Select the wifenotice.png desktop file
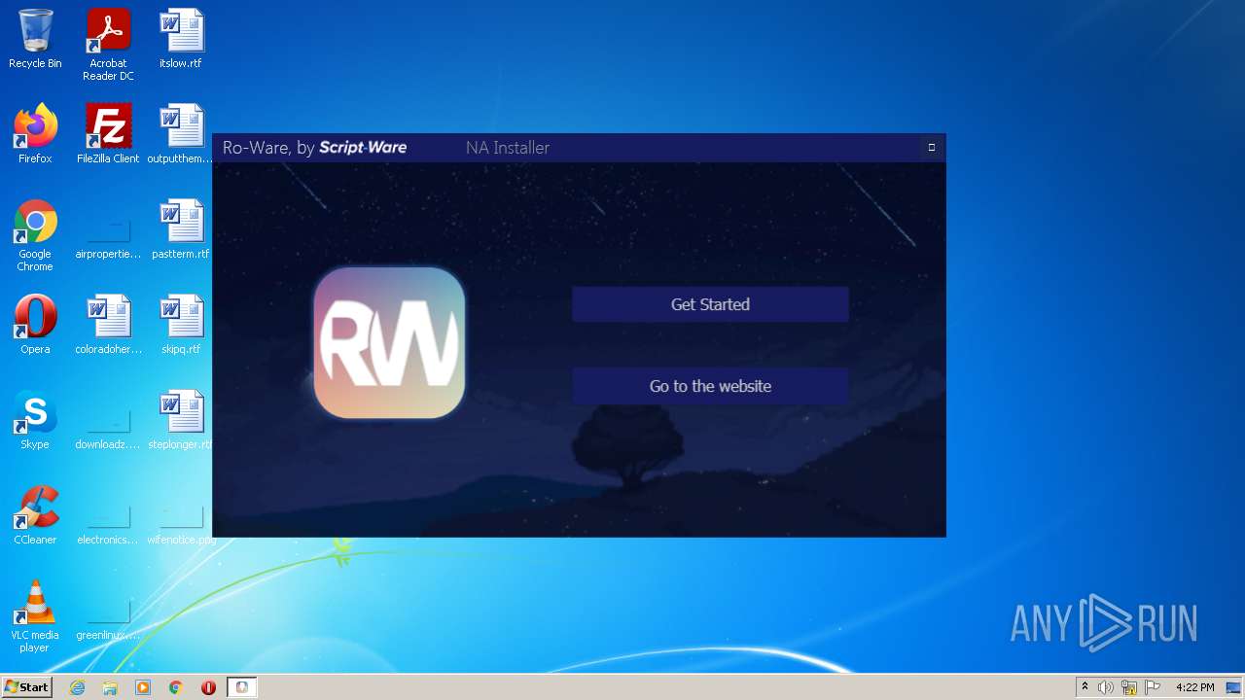Image resolution: width=1245 pixels, height=700 pixels. pyautogui.click(x=181, y=523)
